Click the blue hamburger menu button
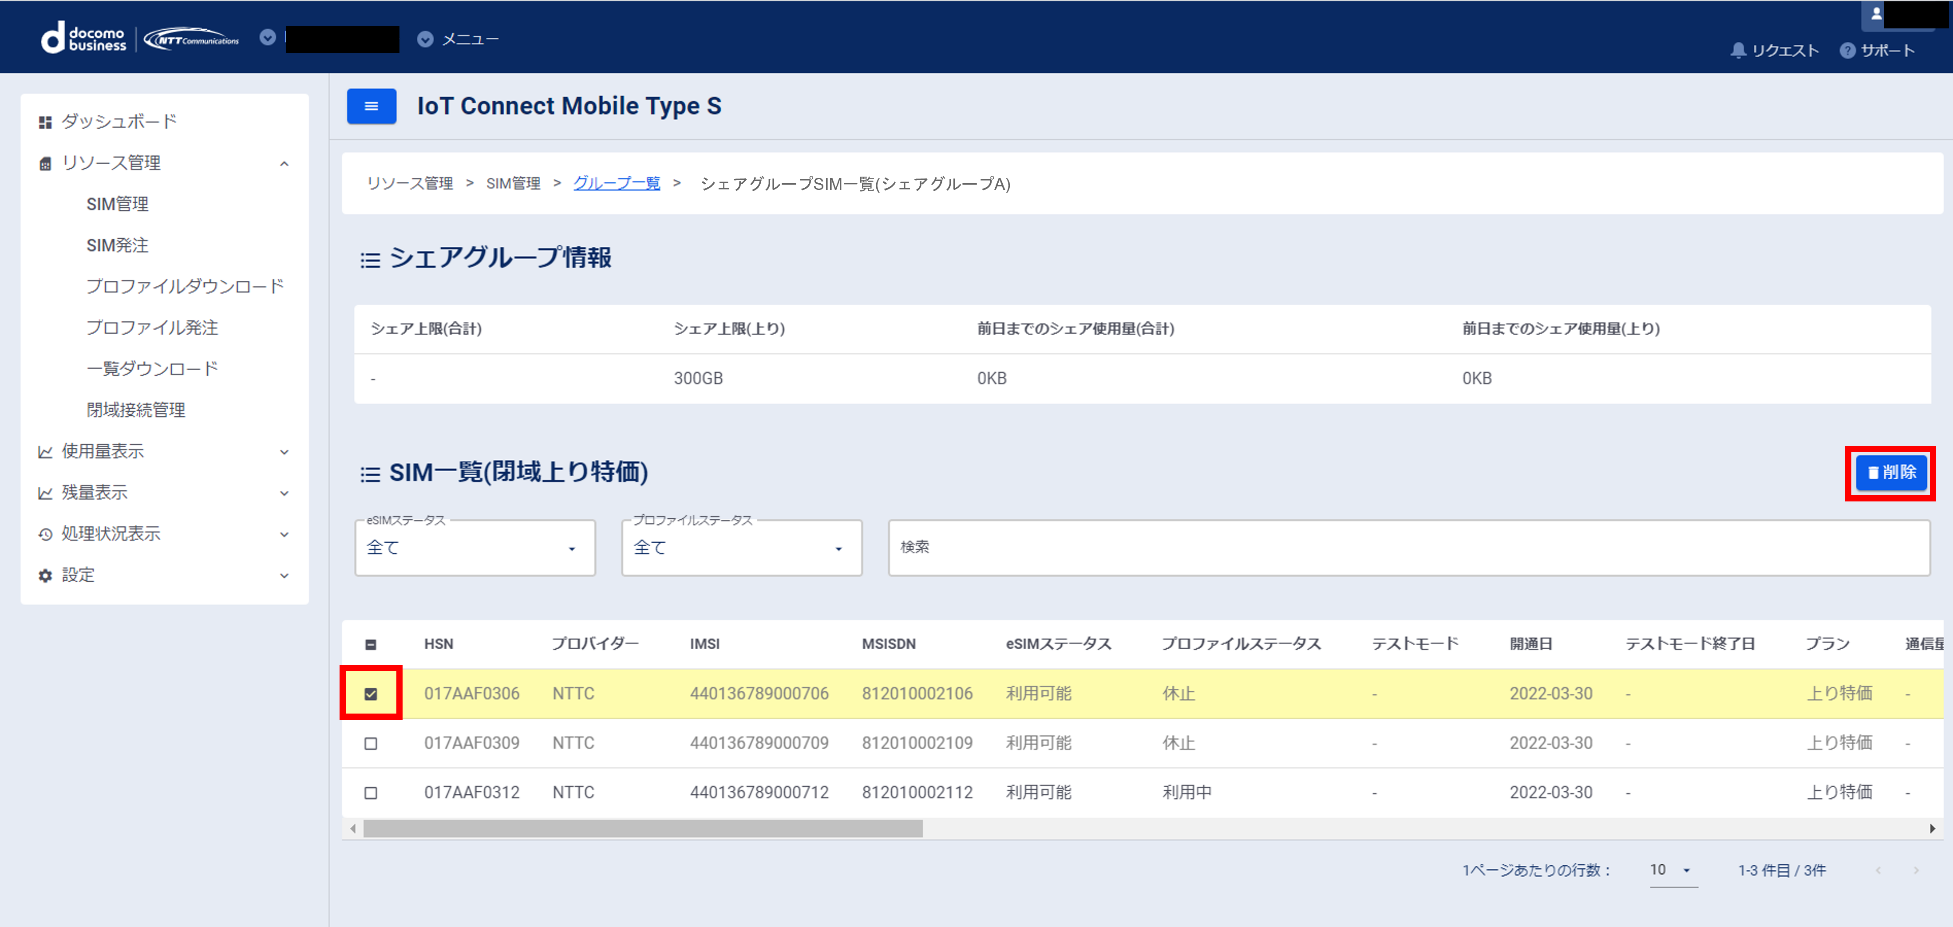Viewport: 1953px width, 927px height. 371,106
